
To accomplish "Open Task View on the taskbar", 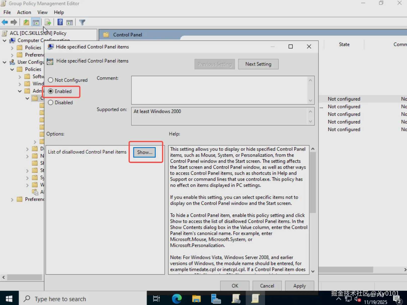I will pyautogui.click(x=156, y=299).
